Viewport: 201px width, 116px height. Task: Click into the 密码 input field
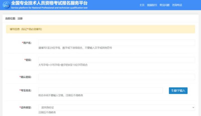pos(117,60)
